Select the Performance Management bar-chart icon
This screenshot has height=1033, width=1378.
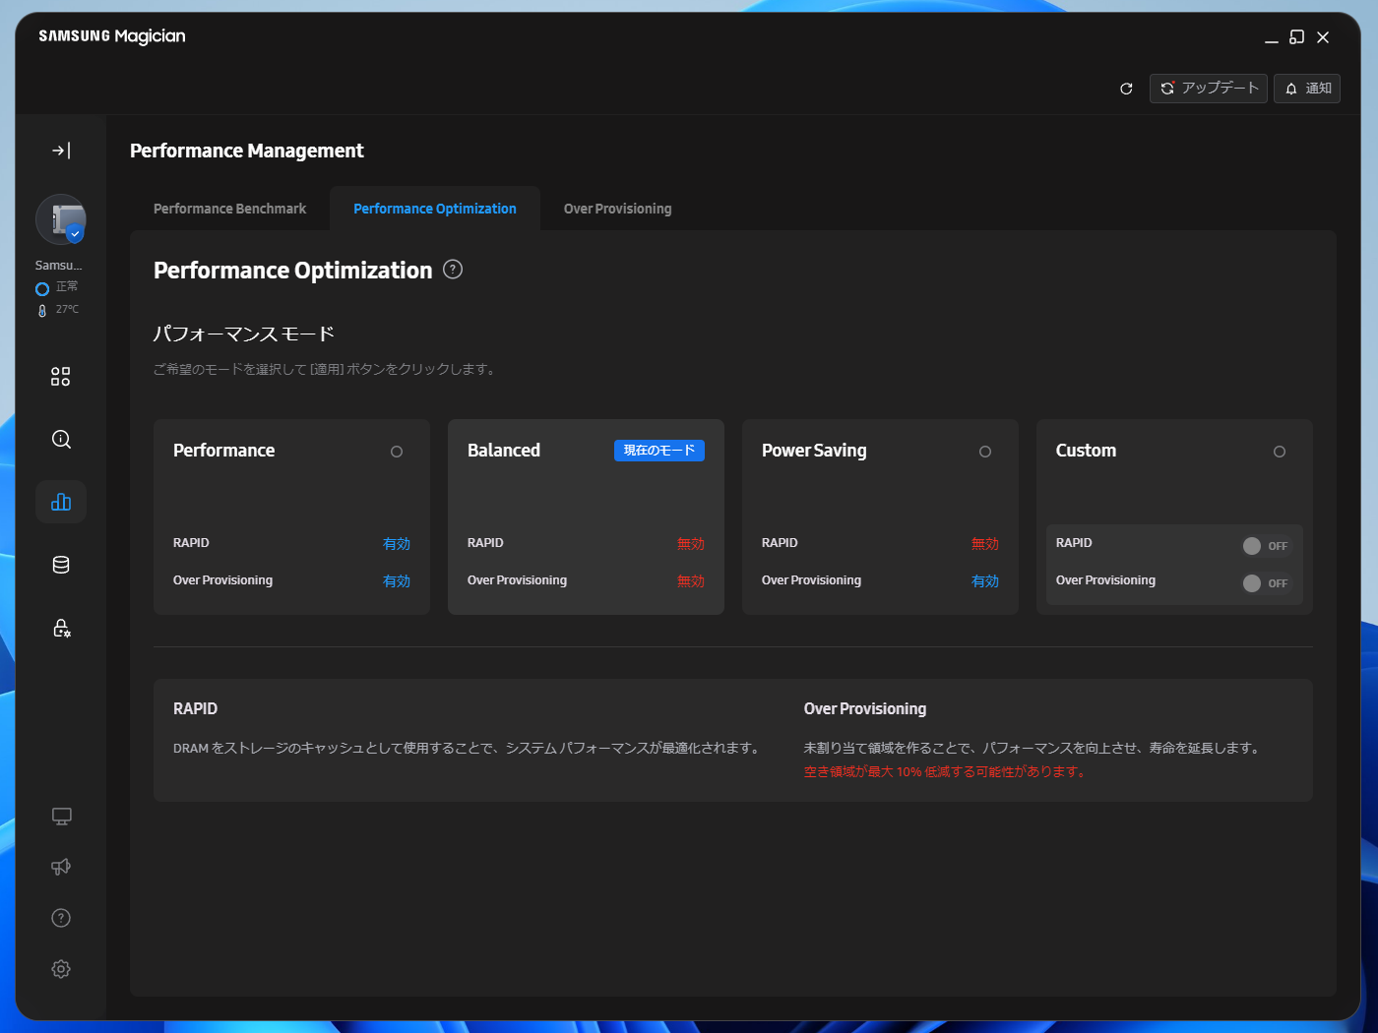[x=61, y=502]
